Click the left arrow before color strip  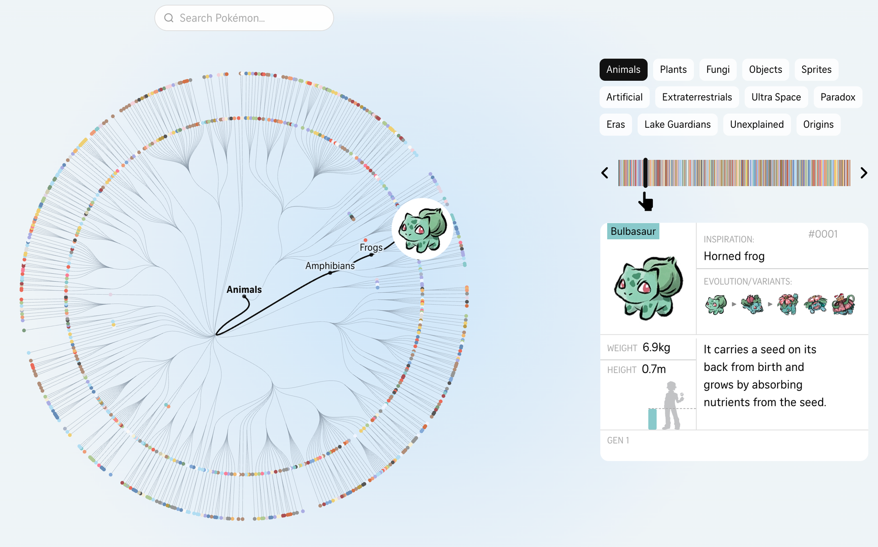(x=605, y=173)
